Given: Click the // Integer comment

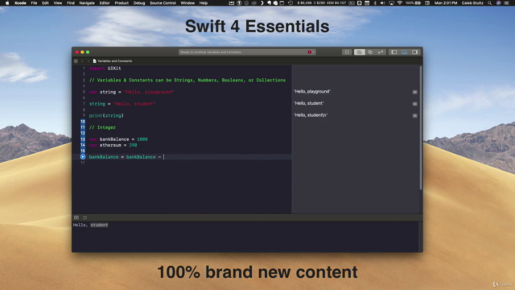Looking at the screenshot, I should 102,127.
